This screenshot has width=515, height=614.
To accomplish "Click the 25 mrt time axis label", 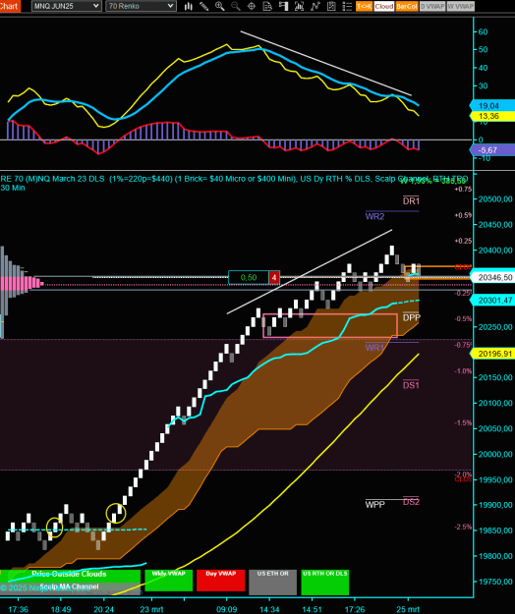I will (408, 609).
